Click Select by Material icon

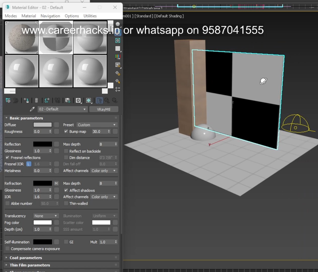pos(118,81)
